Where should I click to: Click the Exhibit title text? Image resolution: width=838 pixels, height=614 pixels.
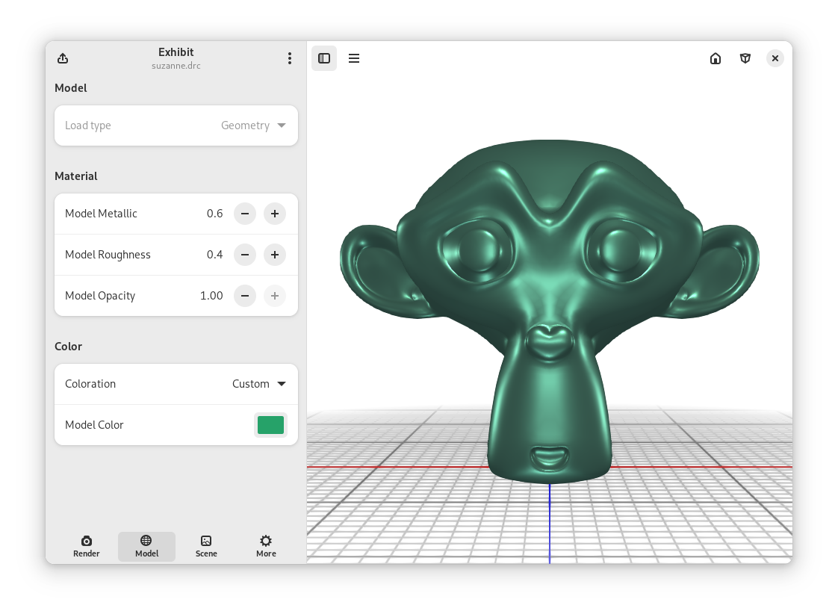click(x=176, y=52)
